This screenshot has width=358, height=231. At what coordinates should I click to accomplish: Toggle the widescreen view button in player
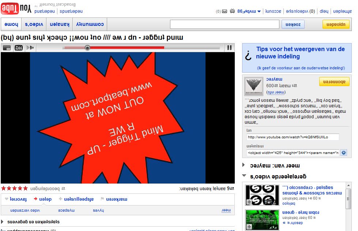tap(7, 47)
